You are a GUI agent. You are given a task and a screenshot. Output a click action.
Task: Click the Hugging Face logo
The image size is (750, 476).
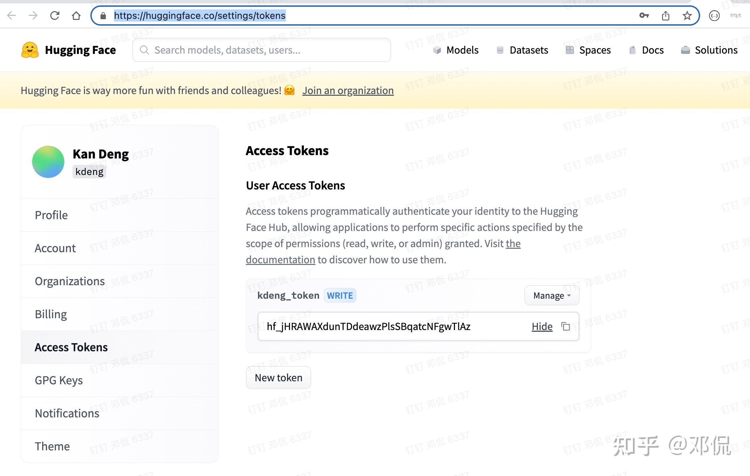pos(30,50)
